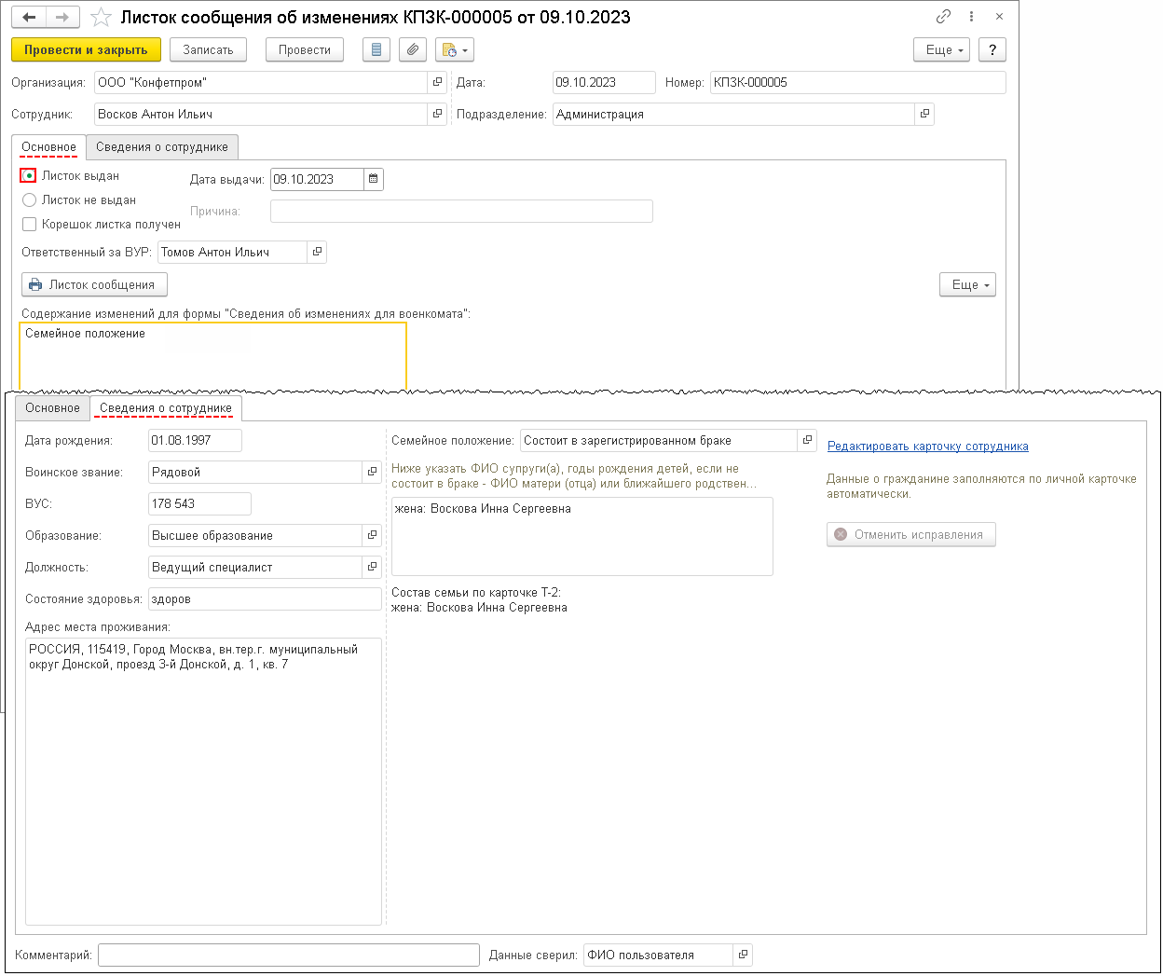Image resolution: width=1163 pixels, height=976 pixels.
Task: Click the Дата выдачи date field
Action: click(317, 179)
